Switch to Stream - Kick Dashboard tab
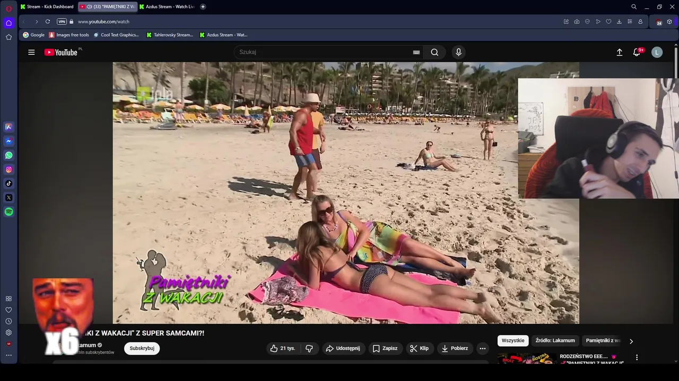This screenshot has height=381, width=679. click(47, 7)
